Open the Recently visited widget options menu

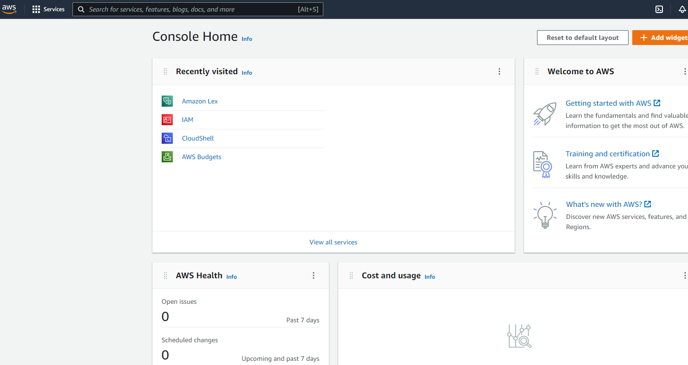[x=499, y=71]
